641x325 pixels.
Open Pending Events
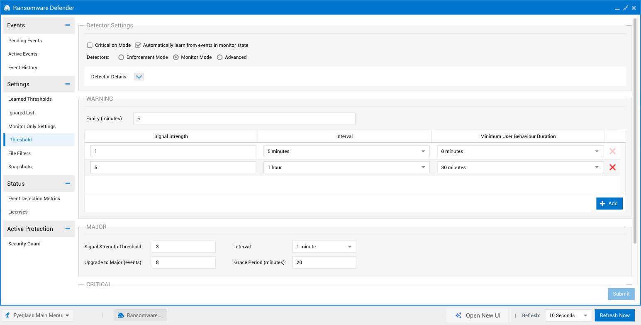pyautogui.click(x=25, y=41)
